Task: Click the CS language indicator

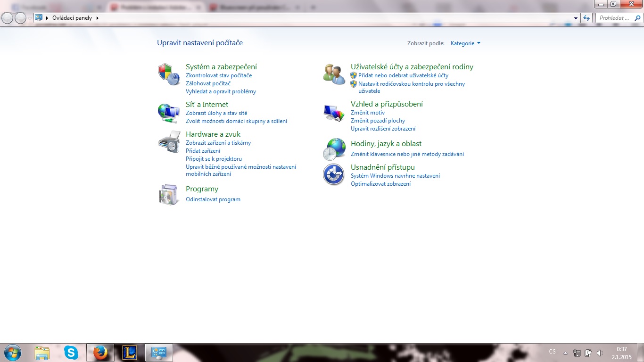Action: pyautogui.click(x=552, y=352)
